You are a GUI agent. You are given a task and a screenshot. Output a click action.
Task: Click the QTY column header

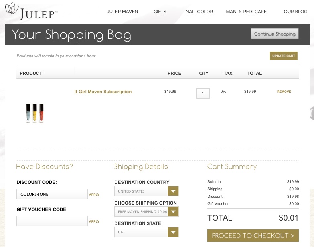[204, 73]
